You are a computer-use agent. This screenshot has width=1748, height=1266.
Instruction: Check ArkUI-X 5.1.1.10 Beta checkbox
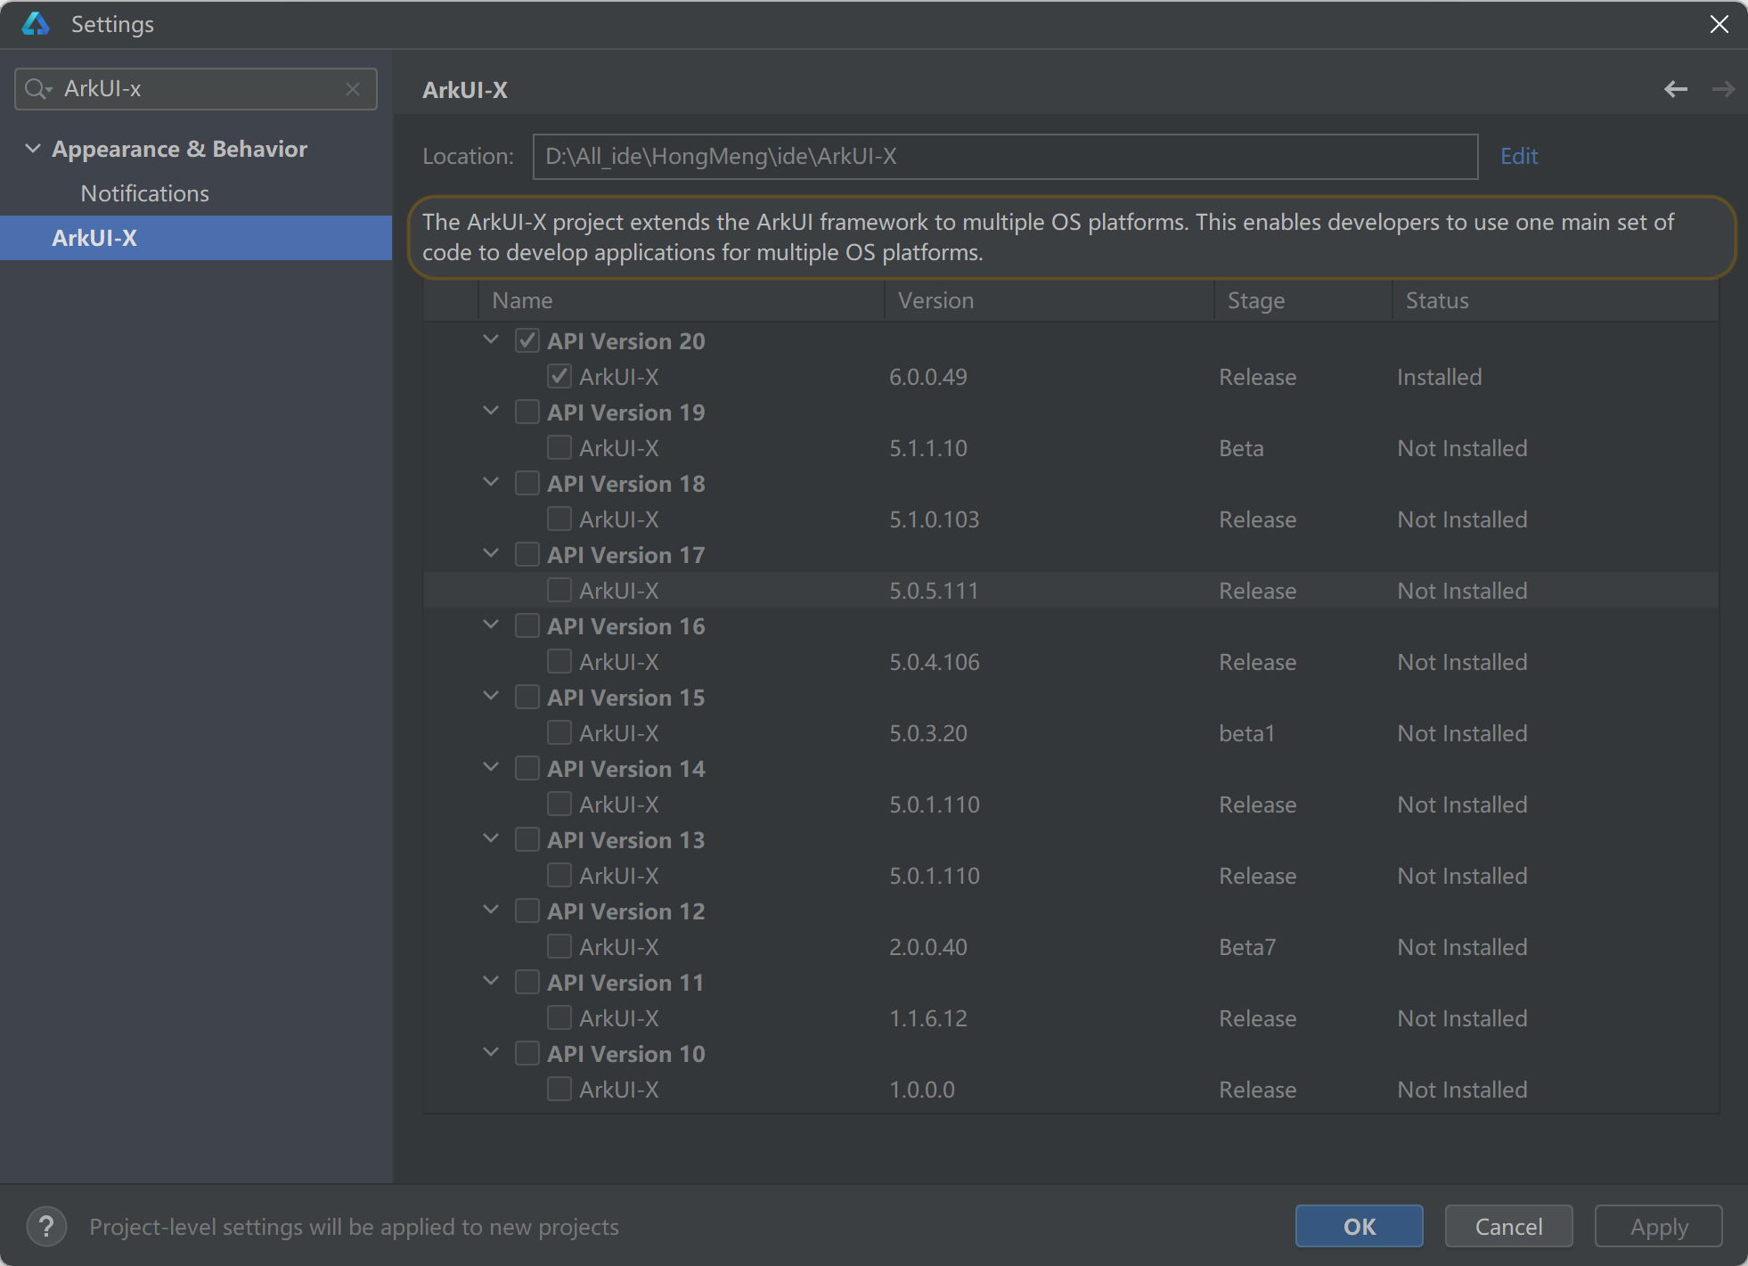pos(559,448)
